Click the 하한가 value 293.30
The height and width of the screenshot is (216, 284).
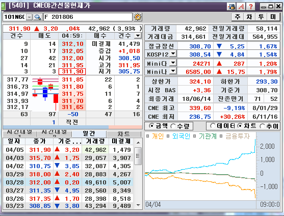tap(267, 82)
